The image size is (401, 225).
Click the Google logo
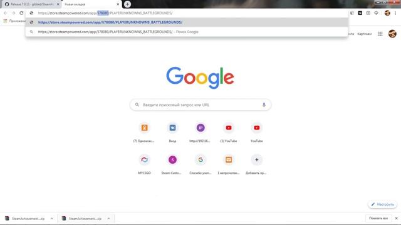coord(200,77)
